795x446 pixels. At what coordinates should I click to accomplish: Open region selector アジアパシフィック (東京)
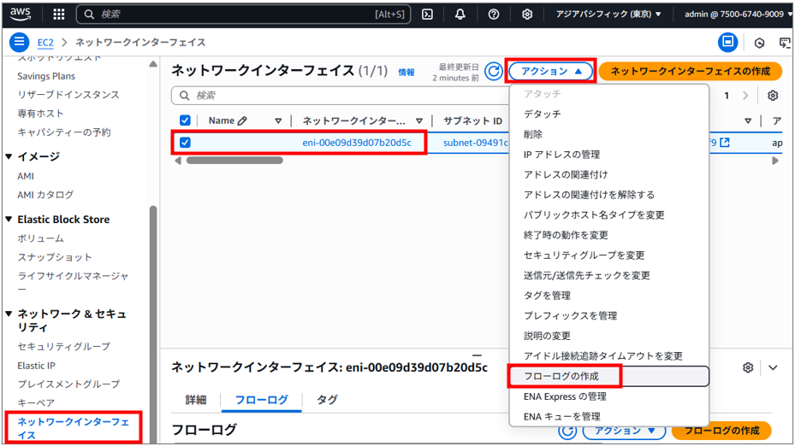pyautogui.click(x=608, y=15)
